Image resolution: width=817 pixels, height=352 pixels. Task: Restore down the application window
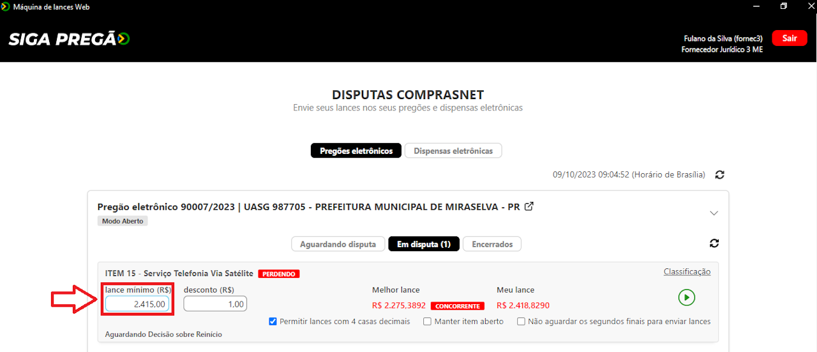(x=784, y=6)
